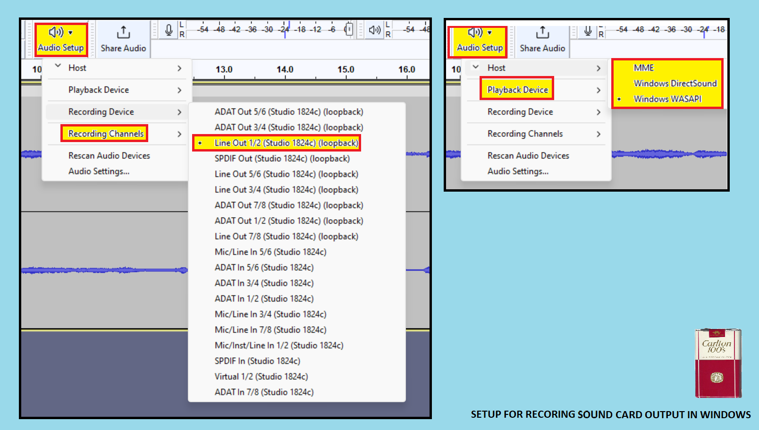
Task: Click the Audio Setup speaker icon
Action: pyautogui.click(x=55, y=32)
